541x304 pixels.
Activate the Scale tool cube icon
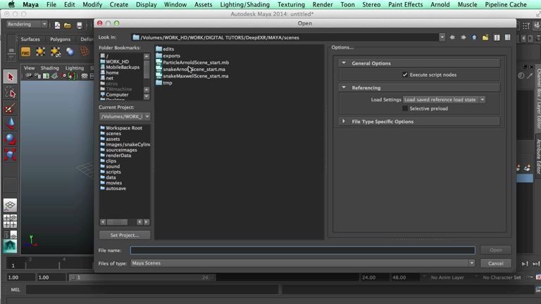[10, 154]
